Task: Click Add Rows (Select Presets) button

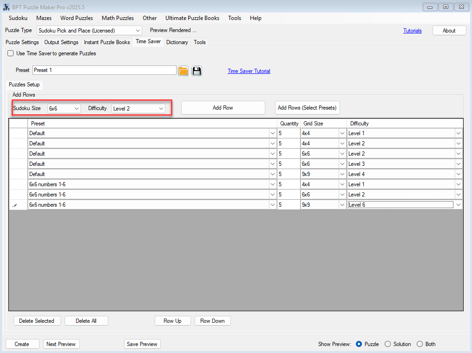Action: [x=308, y=108]
